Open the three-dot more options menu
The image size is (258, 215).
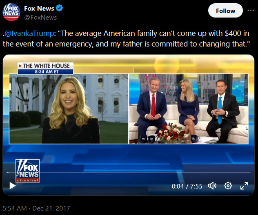point(251,10)
